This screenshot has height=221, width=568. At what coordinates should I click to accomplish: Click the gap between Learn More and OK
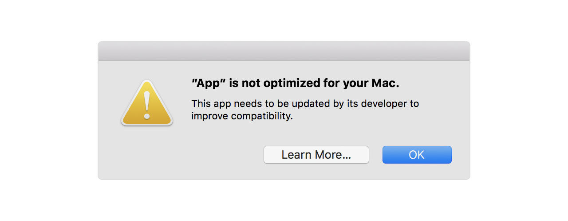tap(376, 155)
